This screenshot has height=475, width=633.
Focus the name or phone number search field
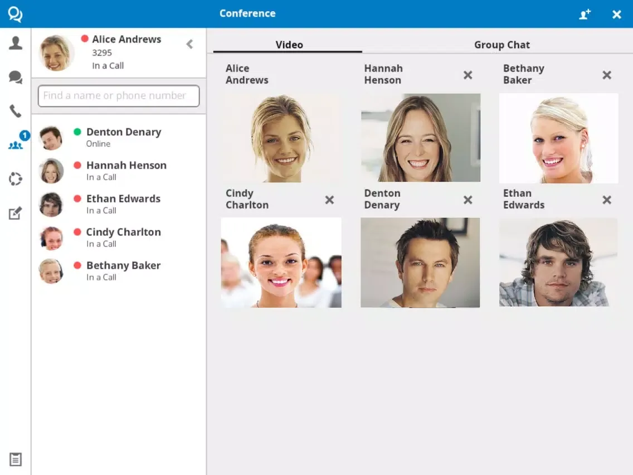[119, 96]
